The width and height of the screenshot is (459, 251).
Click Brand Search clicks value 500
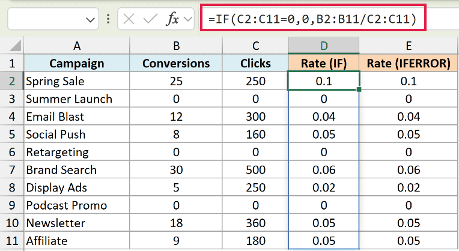point(255,170)
